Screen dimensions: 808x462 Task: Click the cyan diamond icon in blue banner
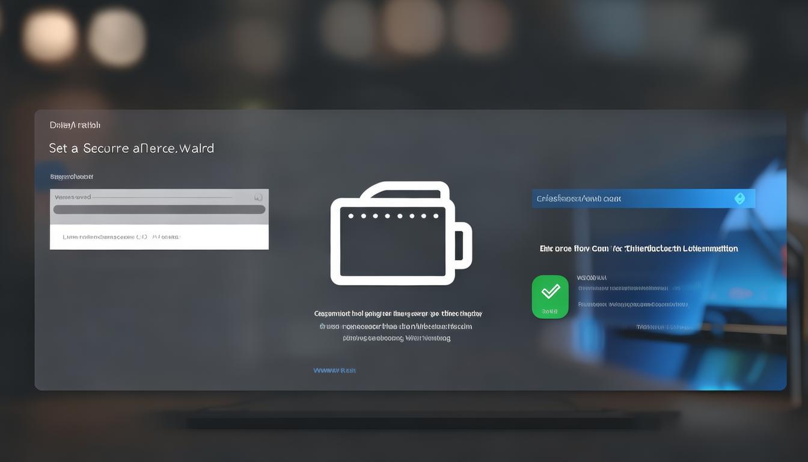point(739,199)
